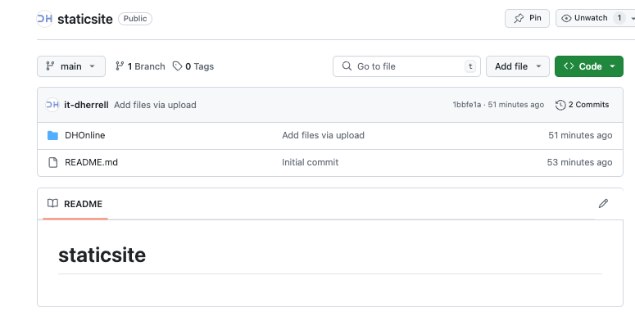
Task: Click the magnifier icon in Go to file
Action: [347, 66]
